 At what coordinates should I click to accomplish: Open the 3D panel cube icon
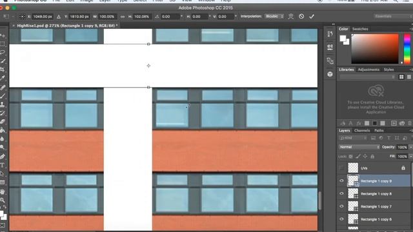pos(330,75)
